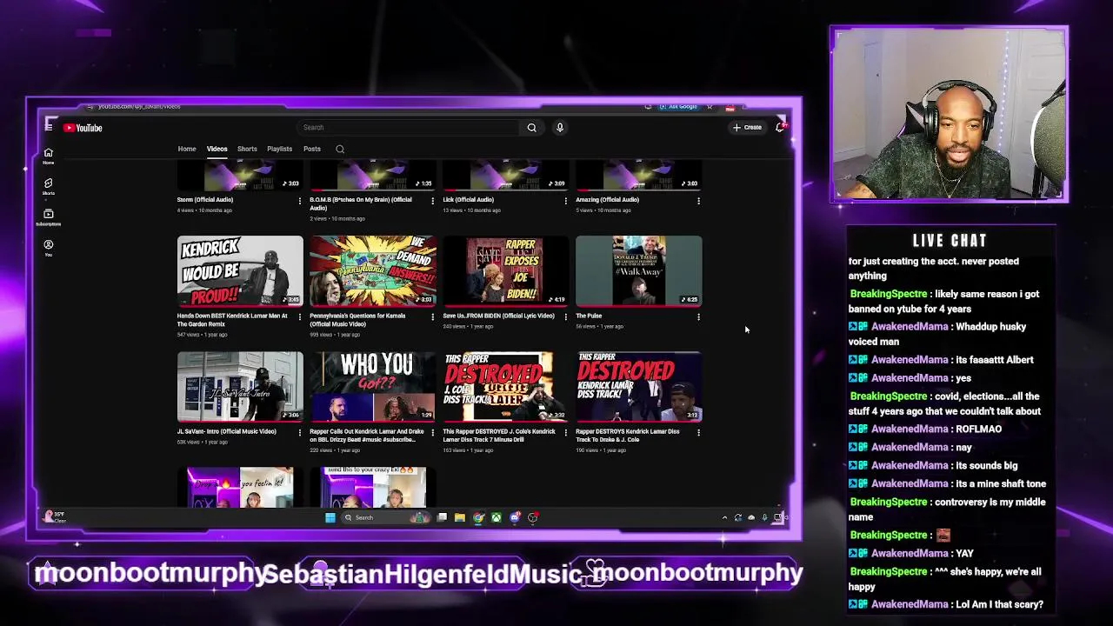Image resolution: width=1113 pixels, height=626 pixels.
Task: Open options for Hands Down BEST Kendrick video
Action: tap(300, 317)
